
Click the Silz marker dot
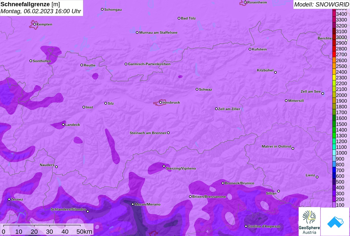tap(105, 103)
